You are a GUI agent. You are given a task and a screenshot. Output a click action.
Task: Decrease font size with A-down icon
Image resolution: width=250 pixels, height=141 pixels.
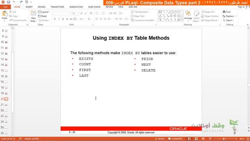point(86,13)
